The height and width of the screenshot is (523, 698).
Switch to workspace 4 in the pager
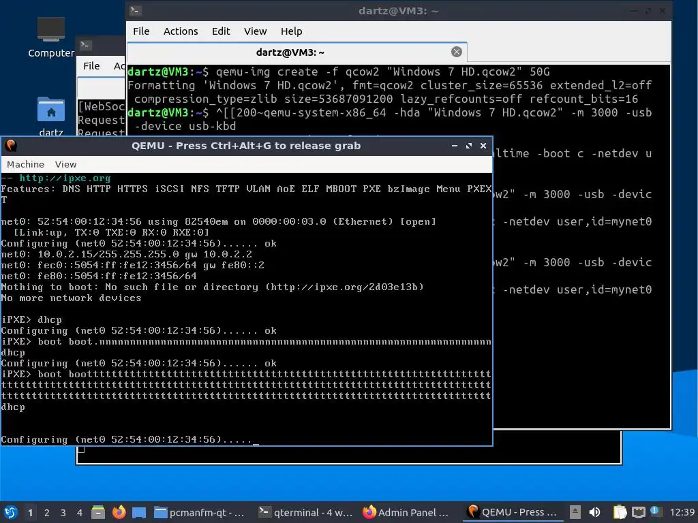click(x=80, y=513)
